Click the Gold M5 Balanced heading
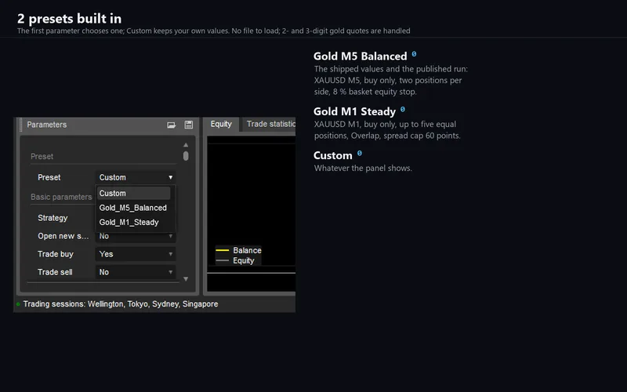627x392 pixels. tap(361, 56)
